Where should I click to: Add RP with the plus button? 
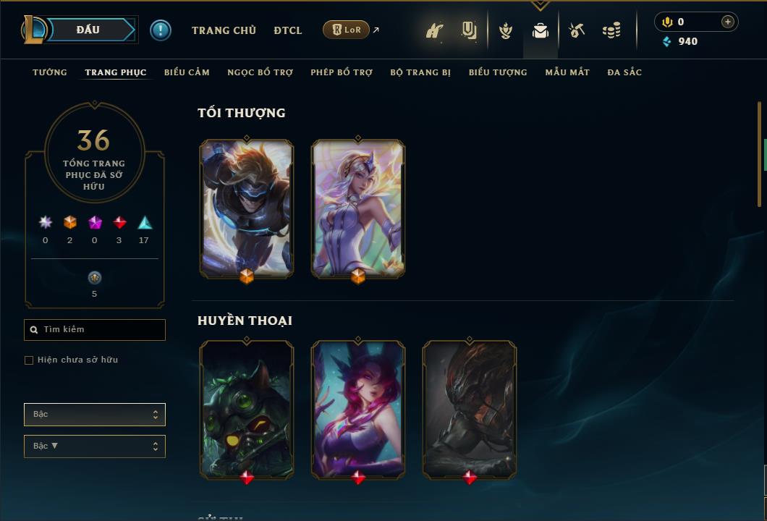pos(727,22)
